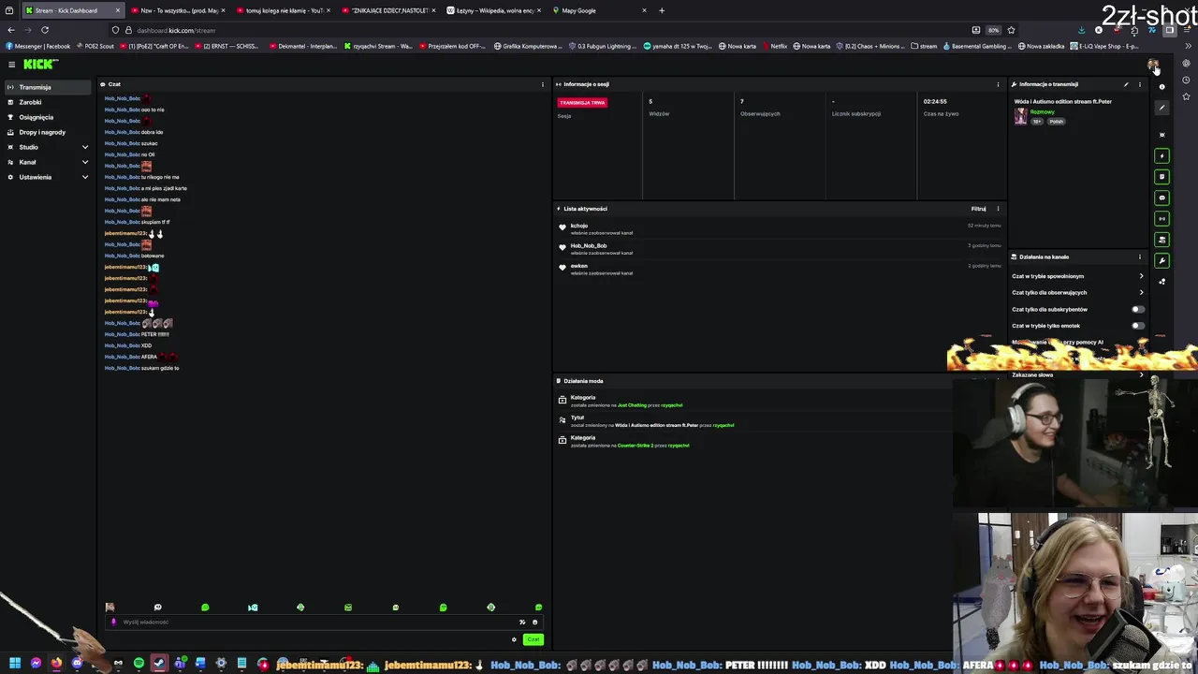Open a new browser tab
Screen dimensions: 1198x674
pyautogui.click(x=662, y=10)
